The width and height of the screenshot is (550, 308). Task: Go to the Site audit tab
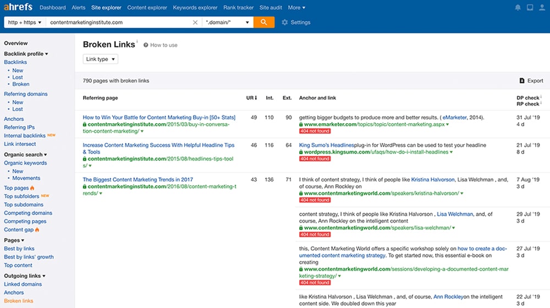click(x=271, y=8)
